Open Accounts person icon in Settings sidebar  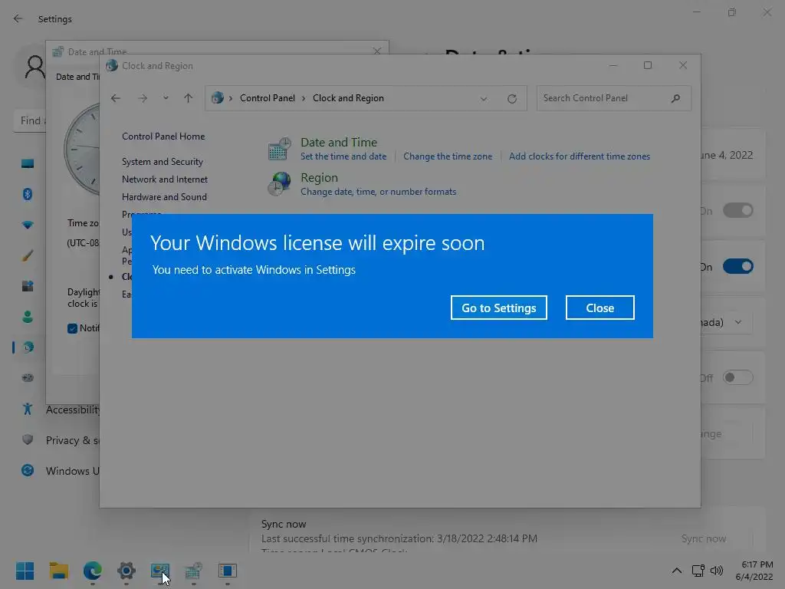(x=28, y=317)
